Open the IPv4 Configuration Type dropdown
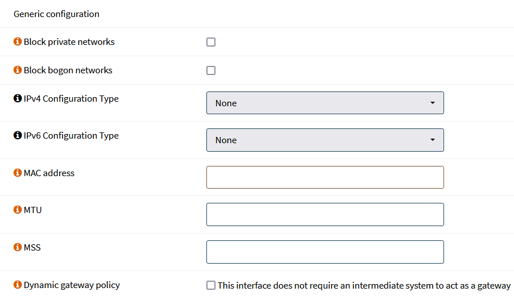 pyautogui.click(x=325, y=103)
